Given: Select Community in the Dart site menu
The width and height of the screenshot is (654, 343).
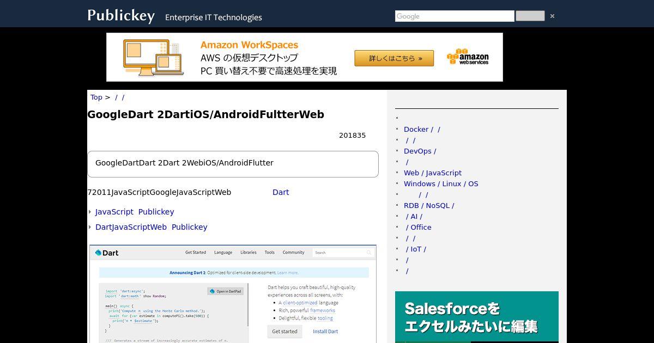Looking at the screenshot, I should 293,253.
